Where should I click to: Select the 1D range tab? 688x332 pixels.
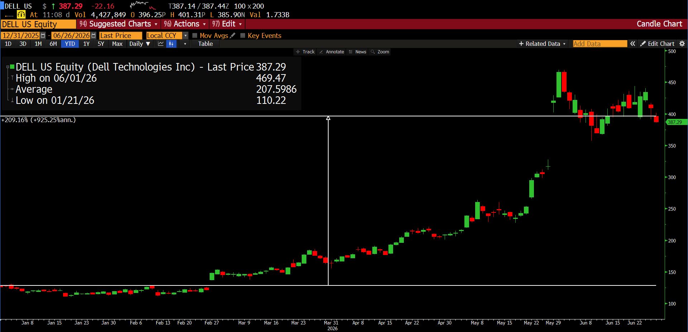click(x=8, y=44)
